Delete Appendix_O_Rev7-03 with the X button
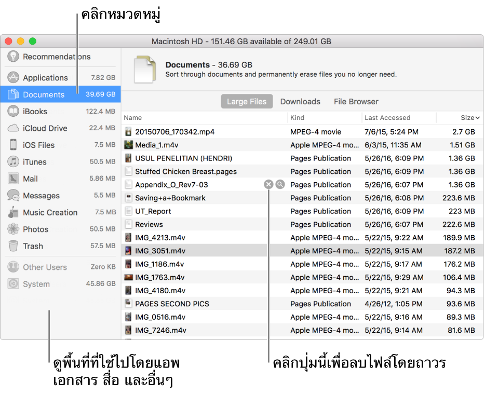Viewport: 485px width, 395px height. click(x=268, y=184)
